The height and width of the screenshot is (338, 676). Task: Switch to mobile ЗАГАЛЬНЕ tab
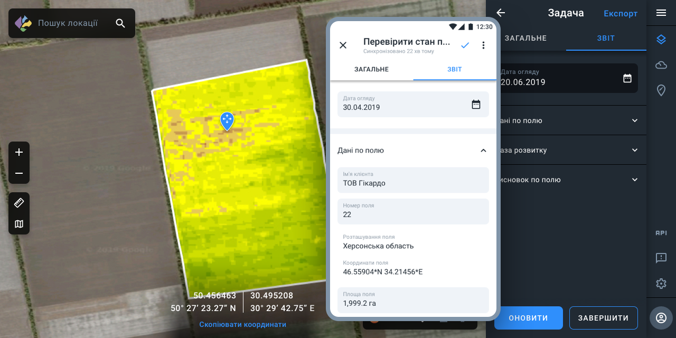[372, 69]
